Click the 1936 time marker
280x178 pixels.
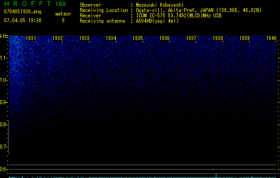(x=164, y=38)
